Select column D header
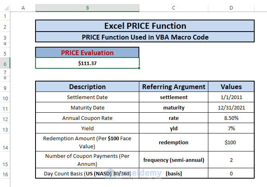 coord(231,8)
